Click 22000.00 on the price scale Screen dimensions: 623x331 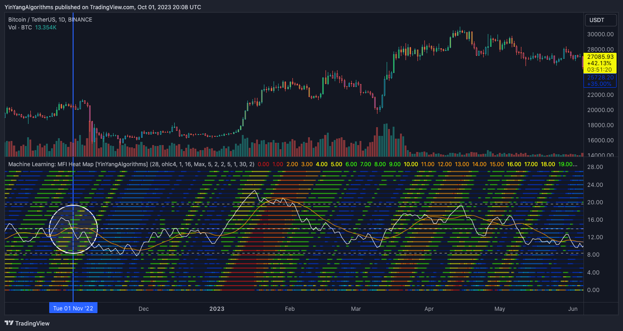(600, 95)
